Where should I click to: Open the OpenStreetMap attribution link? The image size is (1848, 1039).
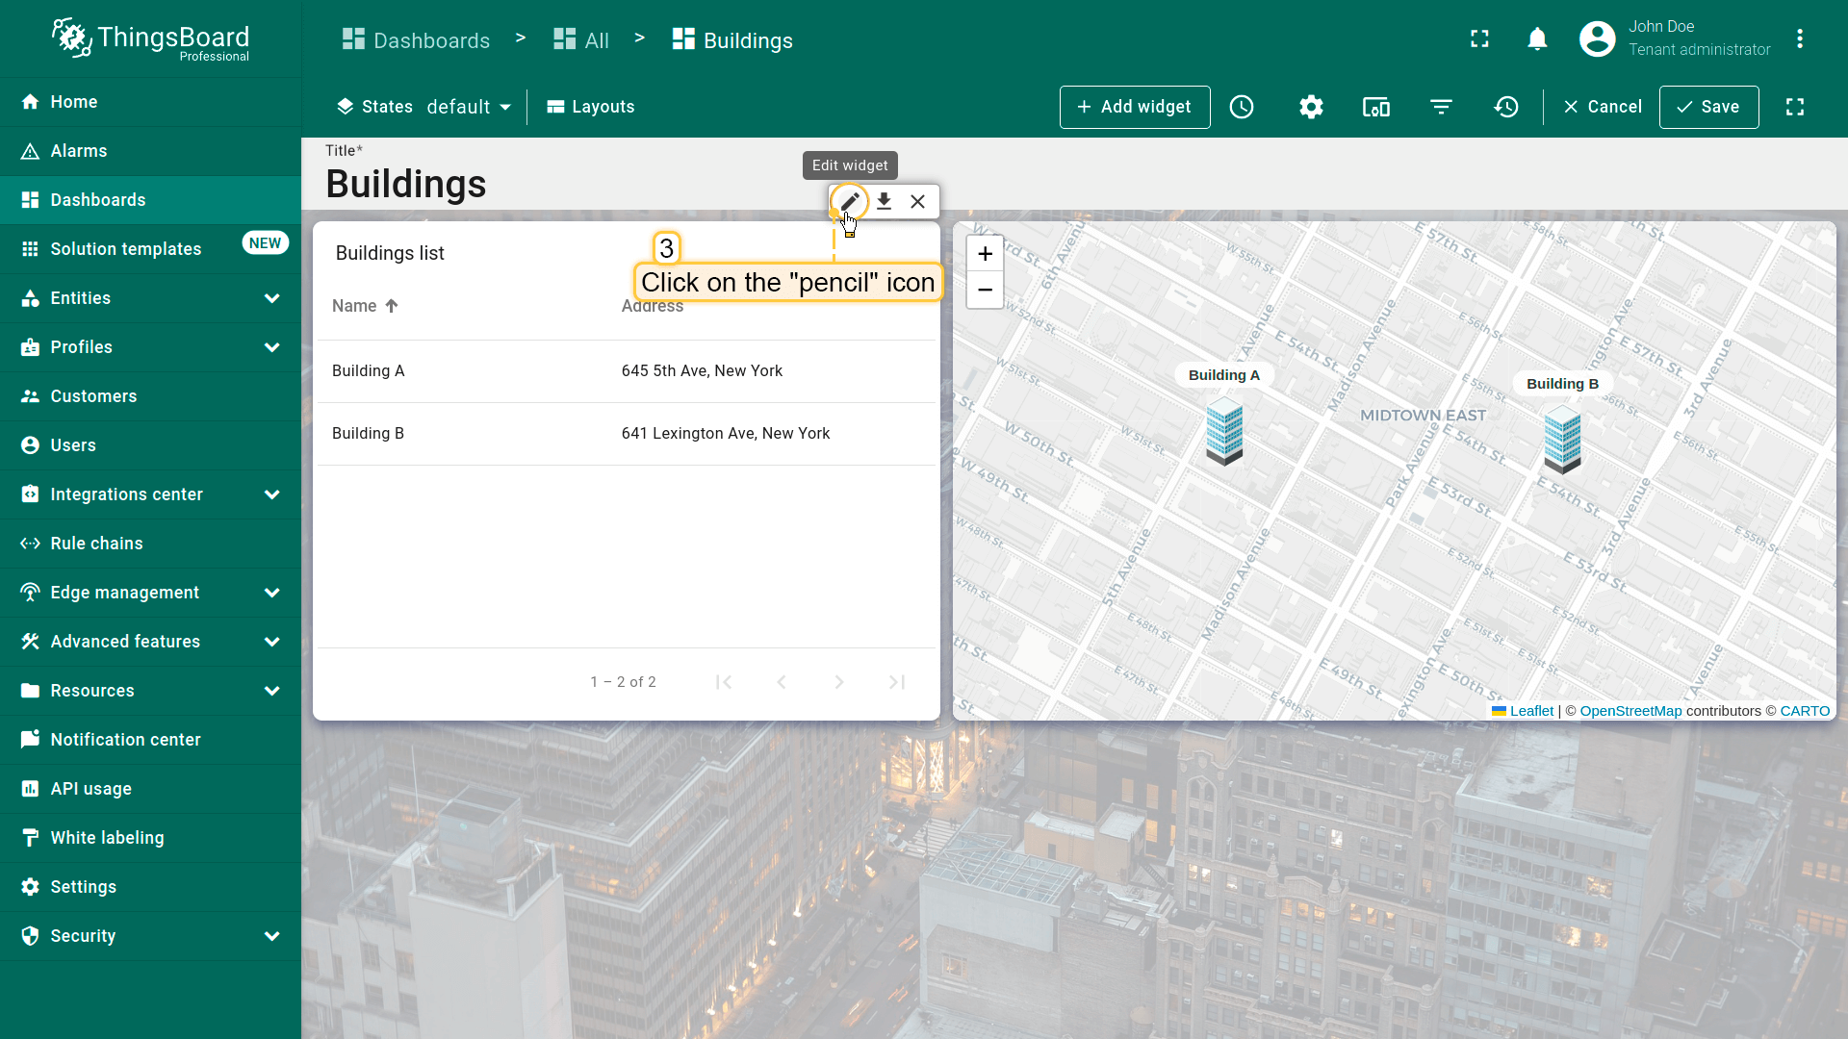pos(1630,711)
